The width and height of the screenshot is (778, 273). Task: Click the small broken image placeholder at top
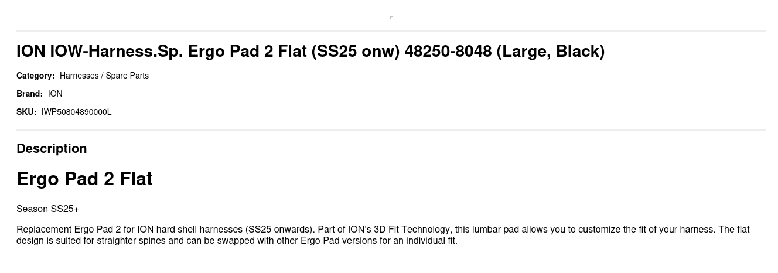click(x=391, y=18)
